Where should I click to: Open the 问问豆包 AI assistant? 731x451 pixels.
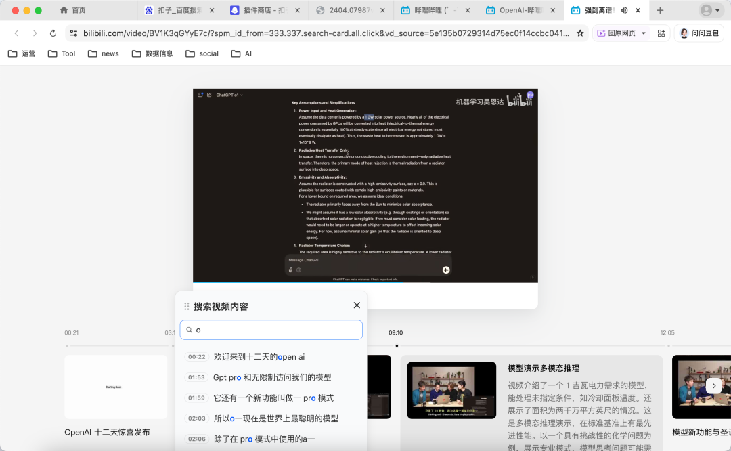[697, 32]
